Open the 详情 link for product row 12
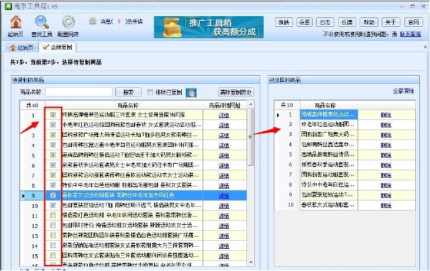 click(x=224, y=226)
